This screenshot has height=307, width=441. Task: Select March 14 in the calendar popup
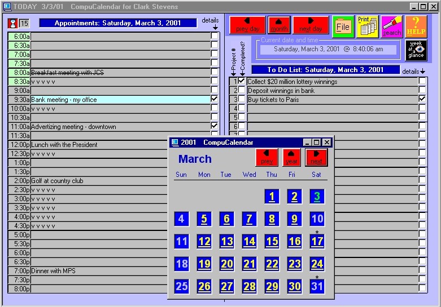(249, 241)
